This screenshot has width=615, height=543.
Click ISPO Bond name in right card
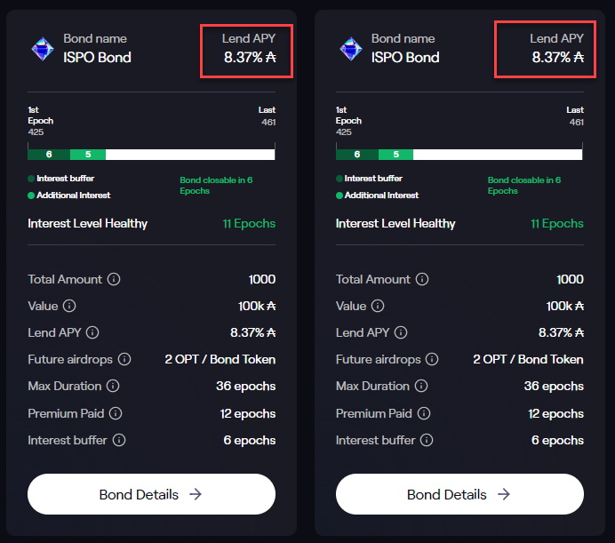tap(405, 58)
